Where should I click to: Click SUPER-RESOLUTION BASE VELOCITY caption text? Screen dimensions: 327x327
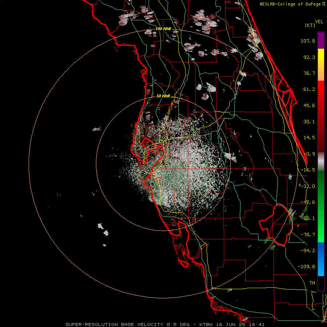(x=114, y=324)
